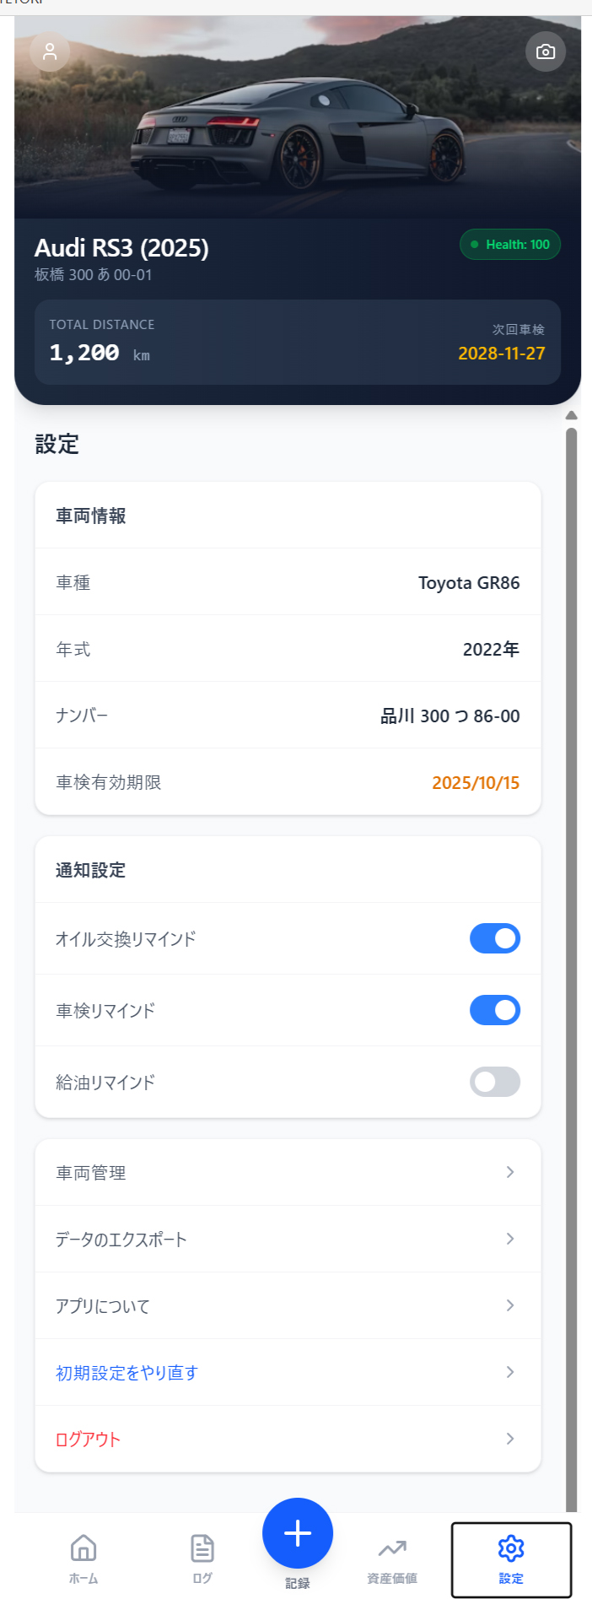592x1599 pixels.
Task: Switch to the ホーム tab label
Action: point(83,1579)
